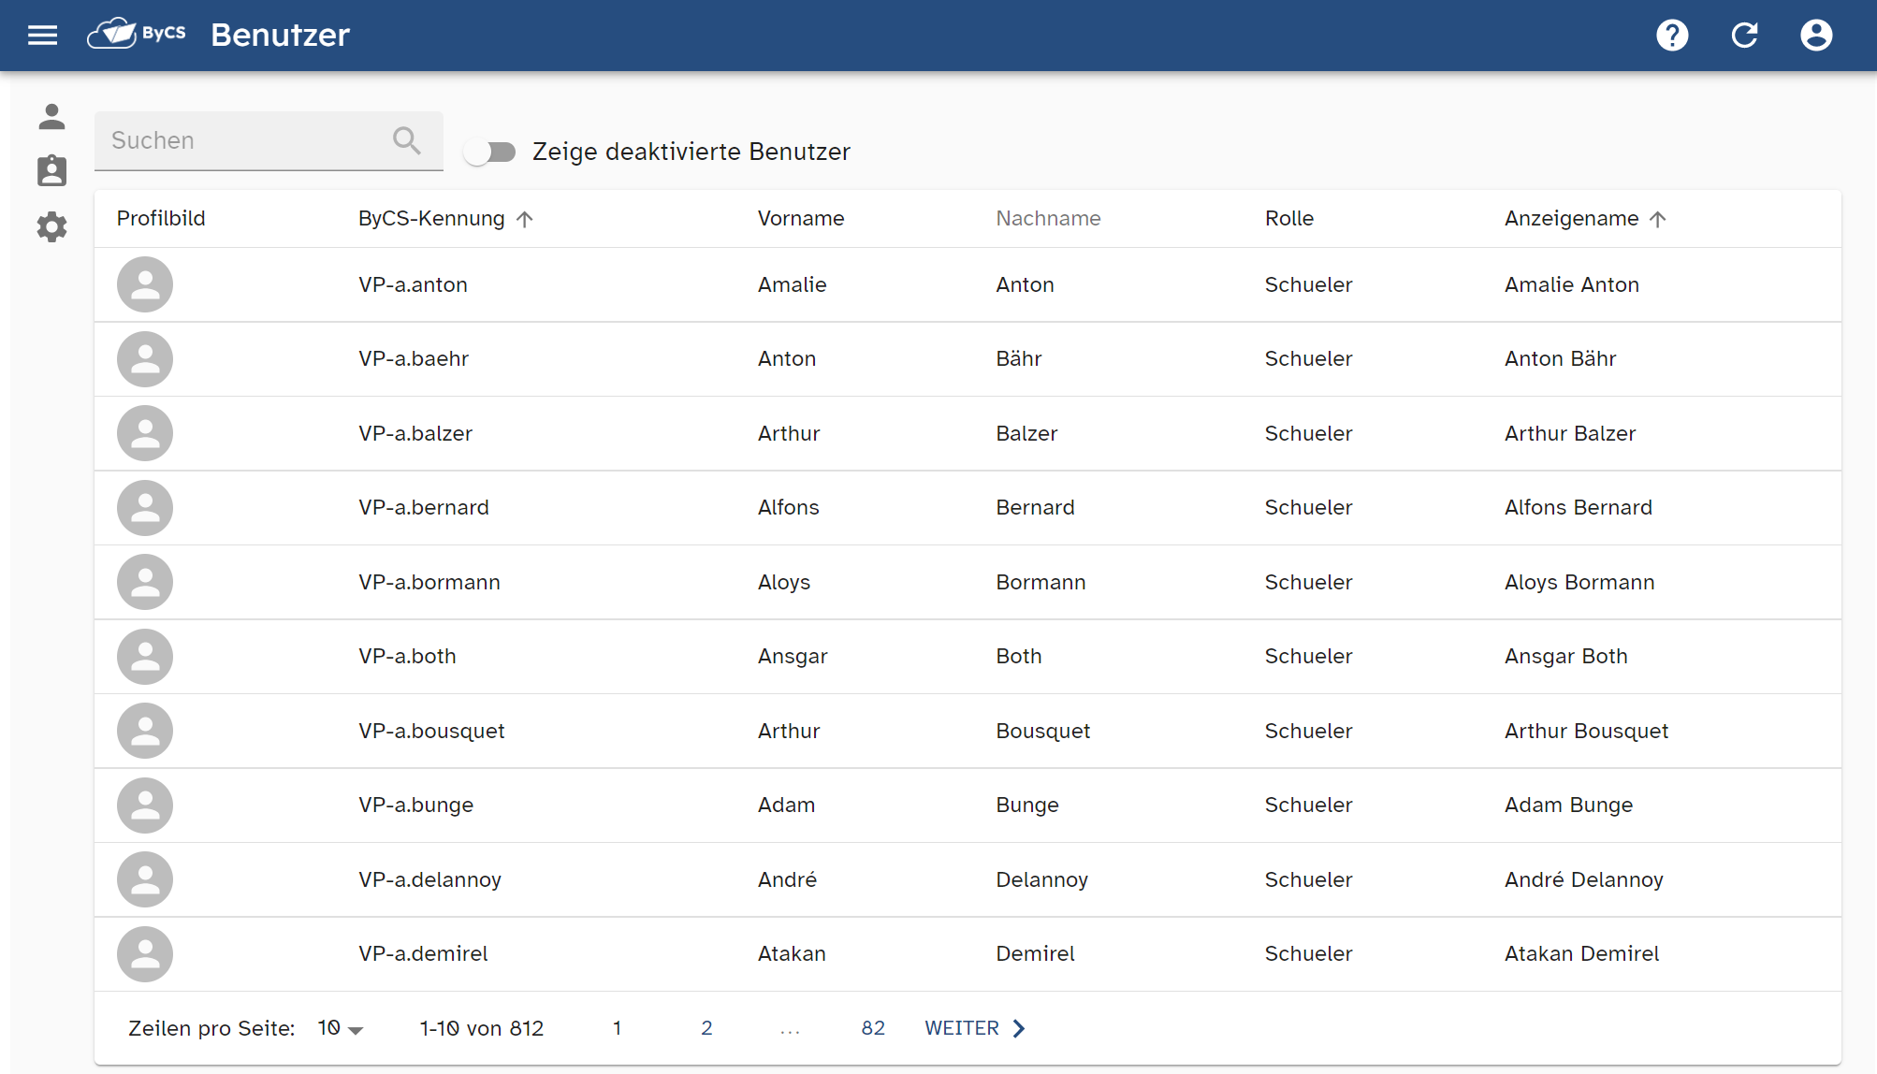Open the navigation hamburger menu
Viewport: 1877px width, 1074px height.
click(x=42, y=35)
